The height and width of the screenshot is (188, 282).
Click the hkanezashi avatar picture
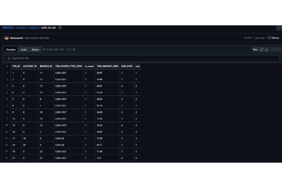tap(7, 38)
